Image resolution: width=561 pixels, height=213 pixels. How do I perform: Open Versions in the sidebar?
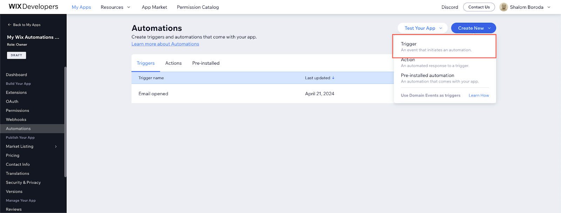(x=14, y=192)
